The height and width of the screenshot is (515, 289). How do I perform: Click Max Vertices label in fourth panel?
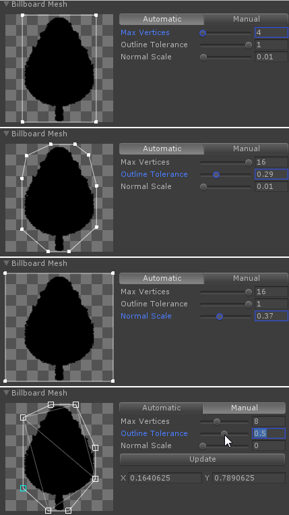coord(145,421)
